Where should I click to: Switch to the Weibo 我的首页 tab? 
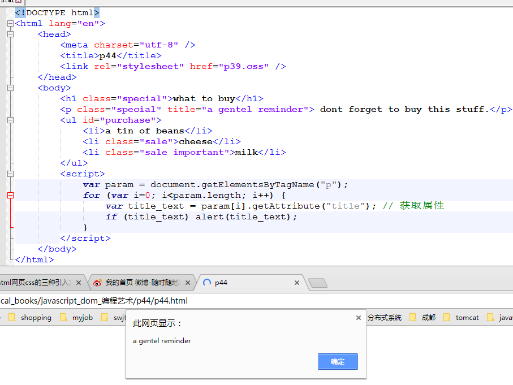point(143,283)
